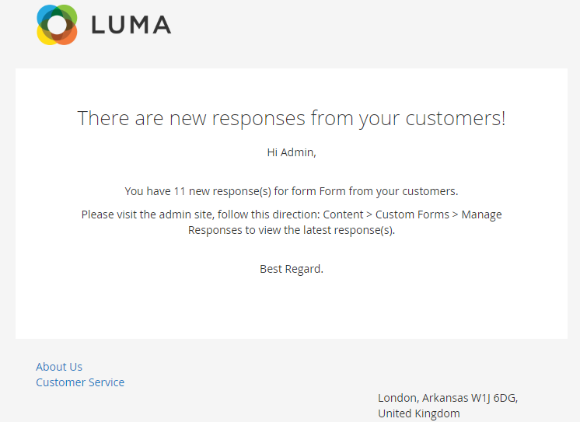Click the LUMA wordmark text
The image size is (580, 422).
pyautogui.click(x=131, y=25)
